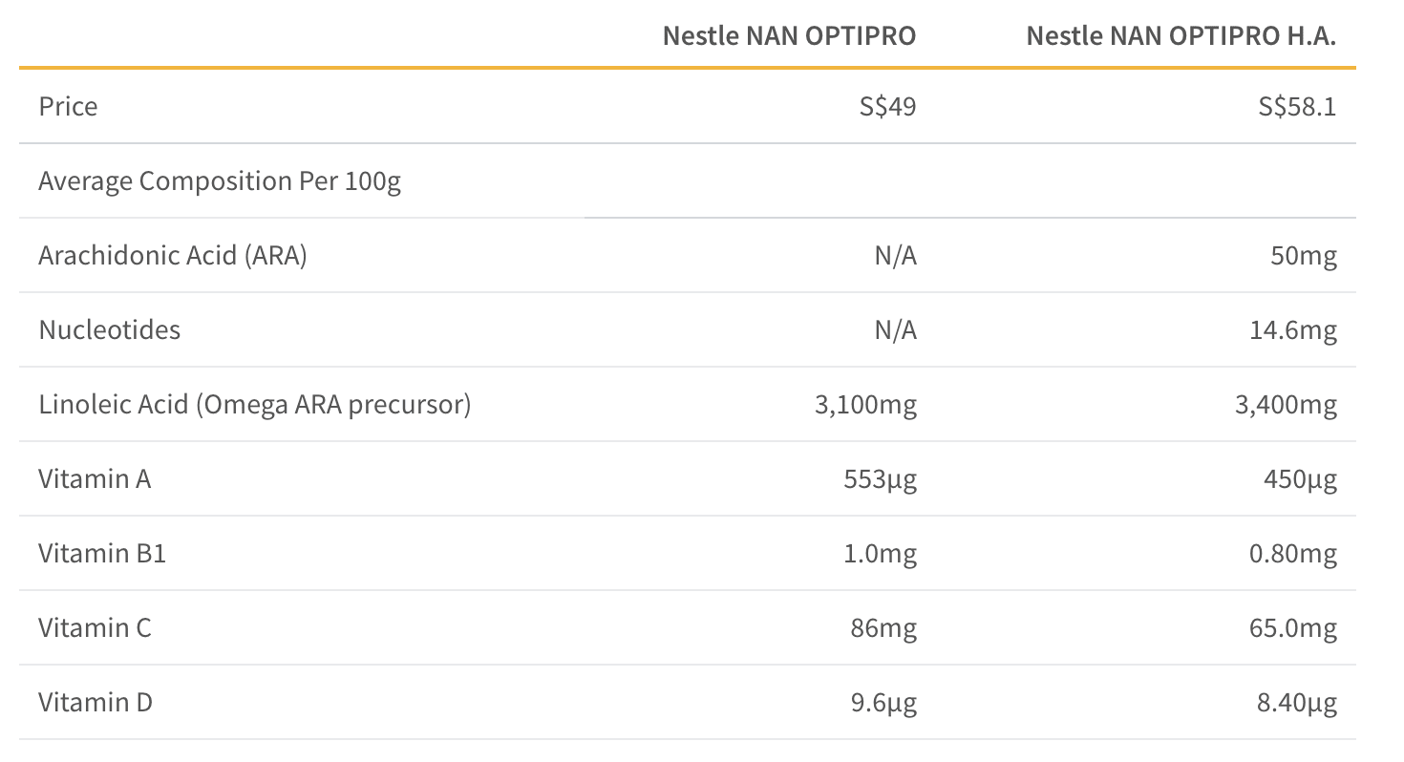Select the Price row label
Image resolution: width=1404 pixels, height=762 pixels.
click(68, 106)
